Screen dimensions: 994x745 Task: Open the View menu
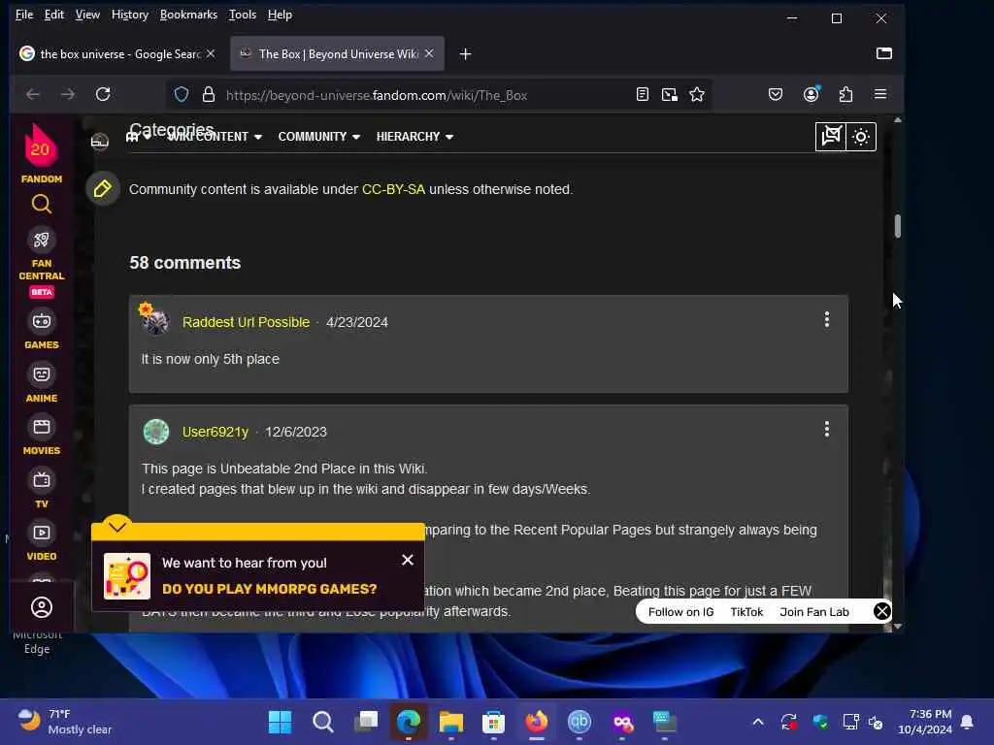tap(87, 15)
